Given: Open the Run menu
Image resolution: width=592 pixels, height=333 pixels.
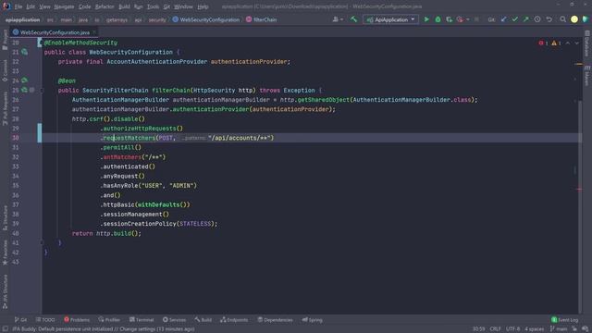Looking at the screenshot, I should [138, 6].
